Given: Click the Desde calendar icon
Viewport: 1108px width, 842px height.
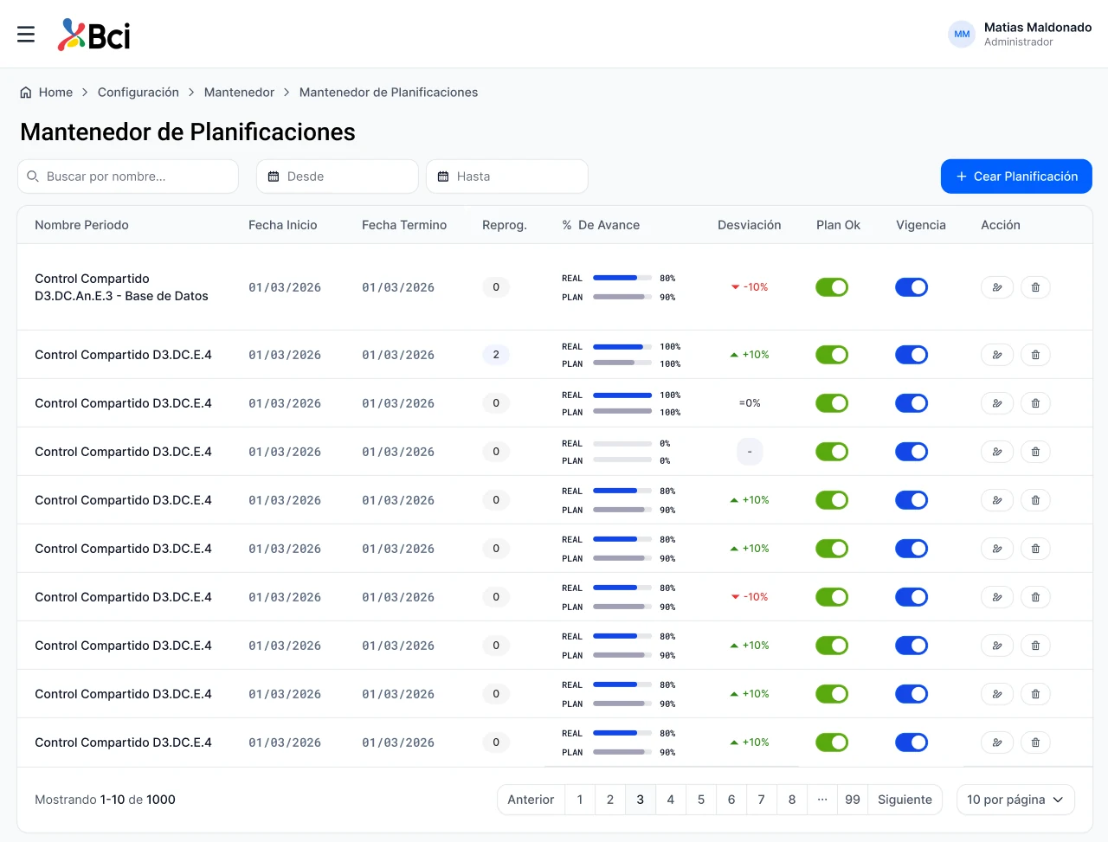Looking at the screenshot, I should [274, 177].
